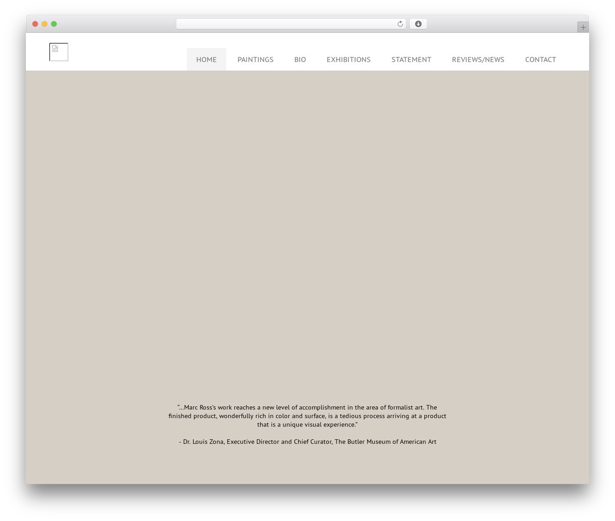The width and height of the screenshot is (615, 521).
Task: Open the Bio page
Action: click(x=300, y=60)
